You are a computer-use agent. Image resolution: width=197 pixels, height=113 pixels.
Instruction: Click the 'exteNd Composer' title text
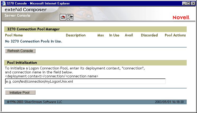26,10
